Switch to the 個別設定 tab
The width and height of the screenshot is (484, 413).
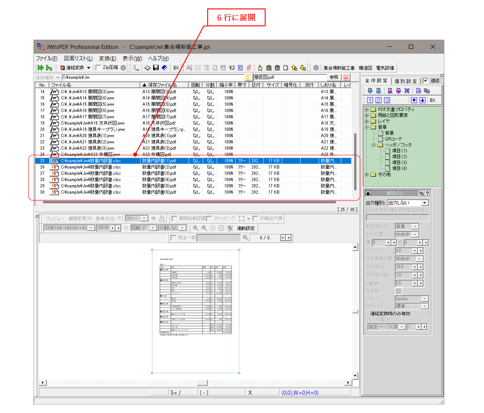point(406,81)
